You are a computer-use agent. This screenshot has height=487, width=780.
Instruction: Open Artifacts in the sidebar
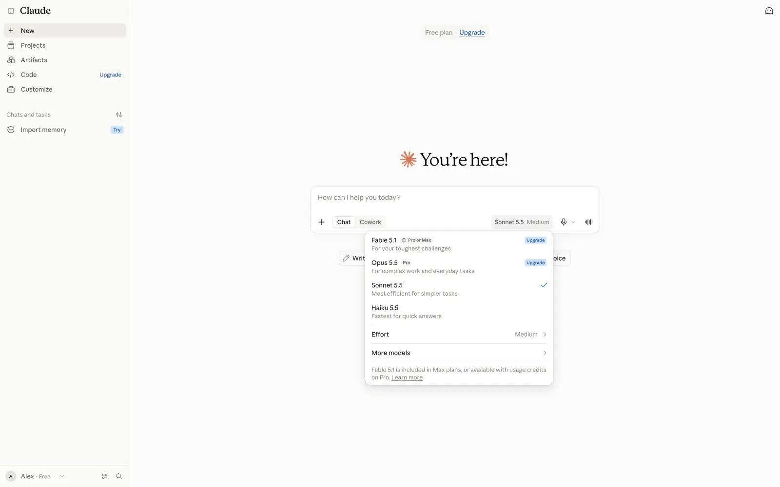[x=65, y=60]
